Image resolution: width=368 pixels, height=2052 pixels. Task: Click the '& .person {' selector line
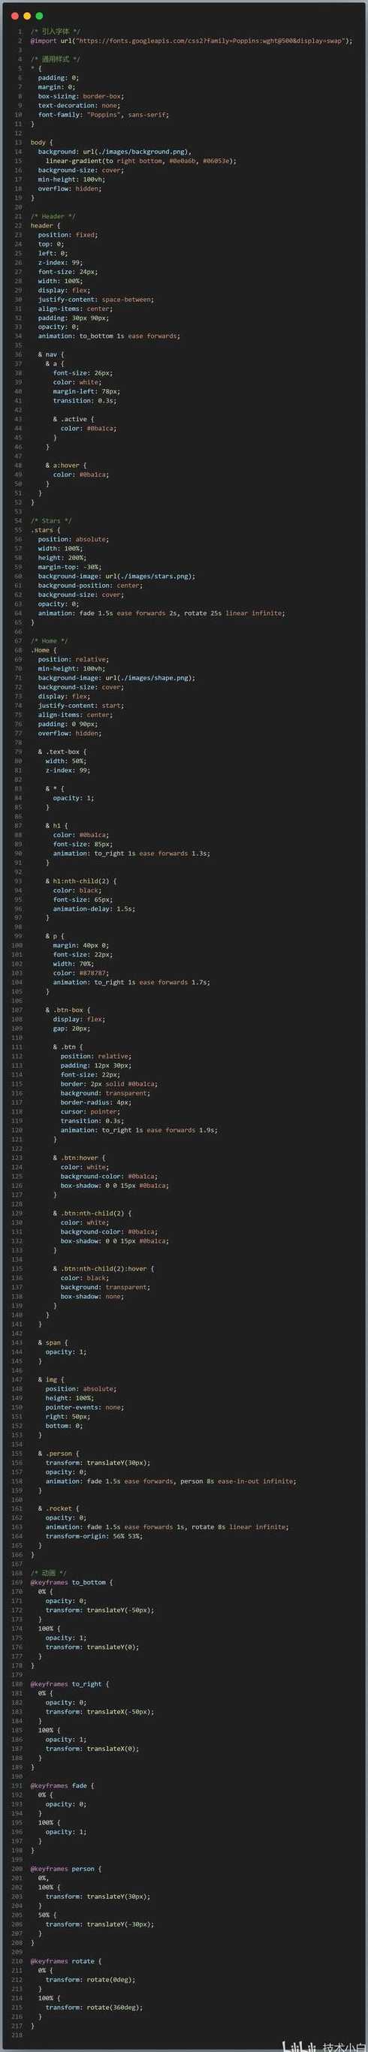pos(58,1453)
